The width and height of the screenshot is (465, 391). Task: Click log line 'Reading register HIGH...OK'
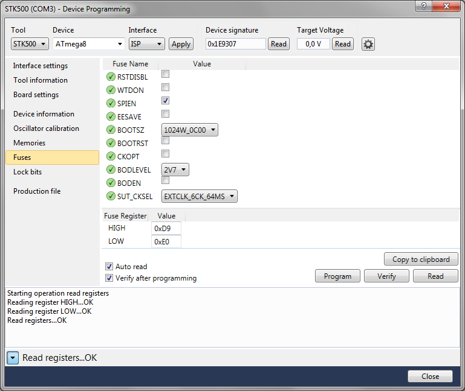click(x=50, y=302)
